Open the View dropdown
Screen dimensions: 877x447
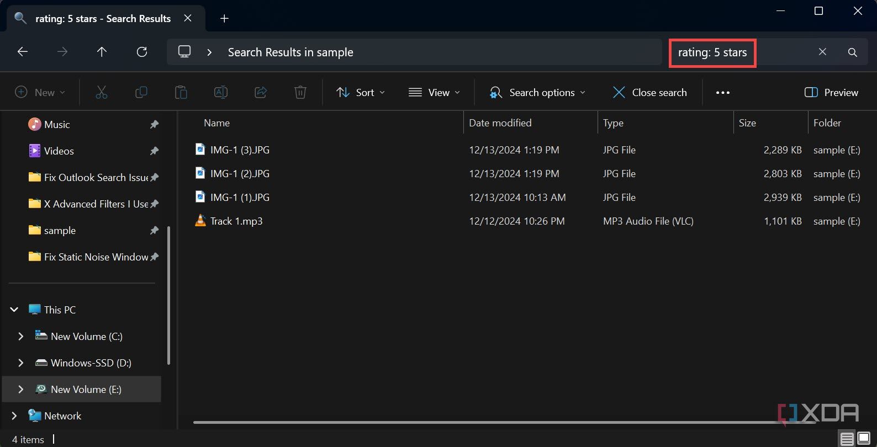coord(435,93)
